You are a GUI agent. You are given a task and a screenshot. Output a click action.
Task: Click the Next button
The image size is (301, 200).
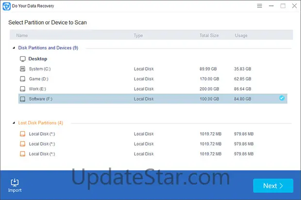coord(273,185)
